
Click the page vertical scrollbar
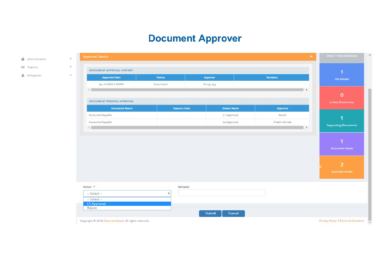click(x=370, y=154)
